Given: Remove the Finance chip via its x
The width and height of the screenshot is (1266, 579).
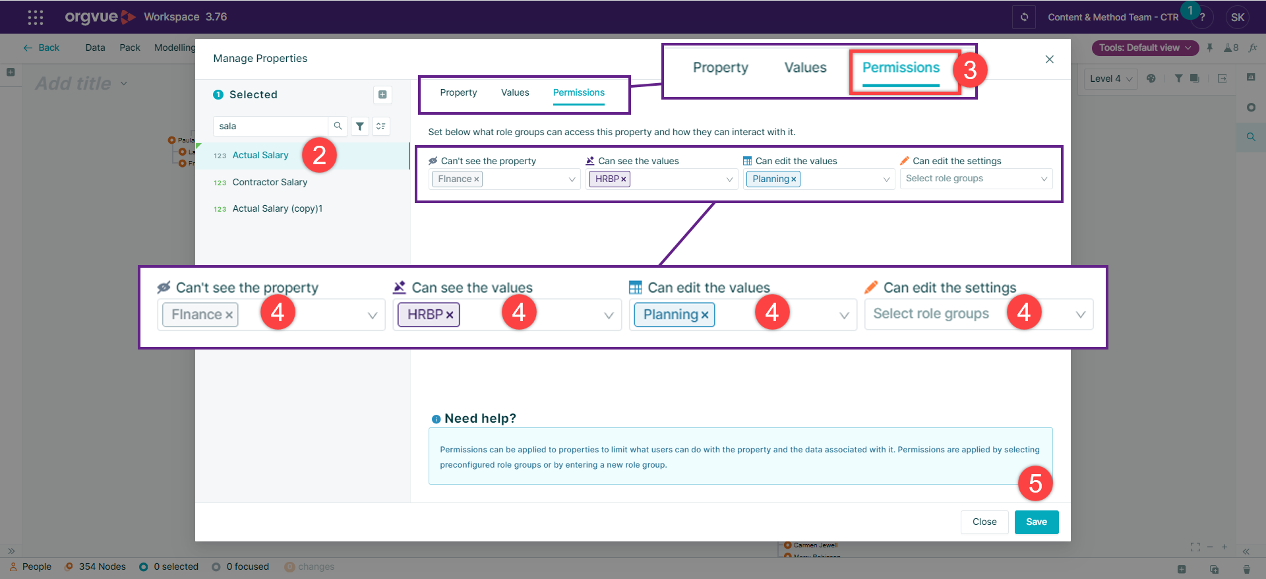Looking at the screenshot, I should (x=476, y=179).
